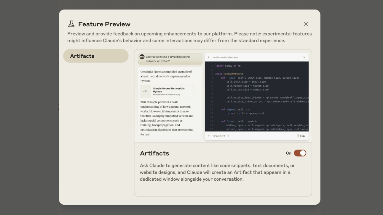This screenshot has height=215, width=383.
Task: Close the simple-neural-network.py code panel
Action: tap(304, 57)
